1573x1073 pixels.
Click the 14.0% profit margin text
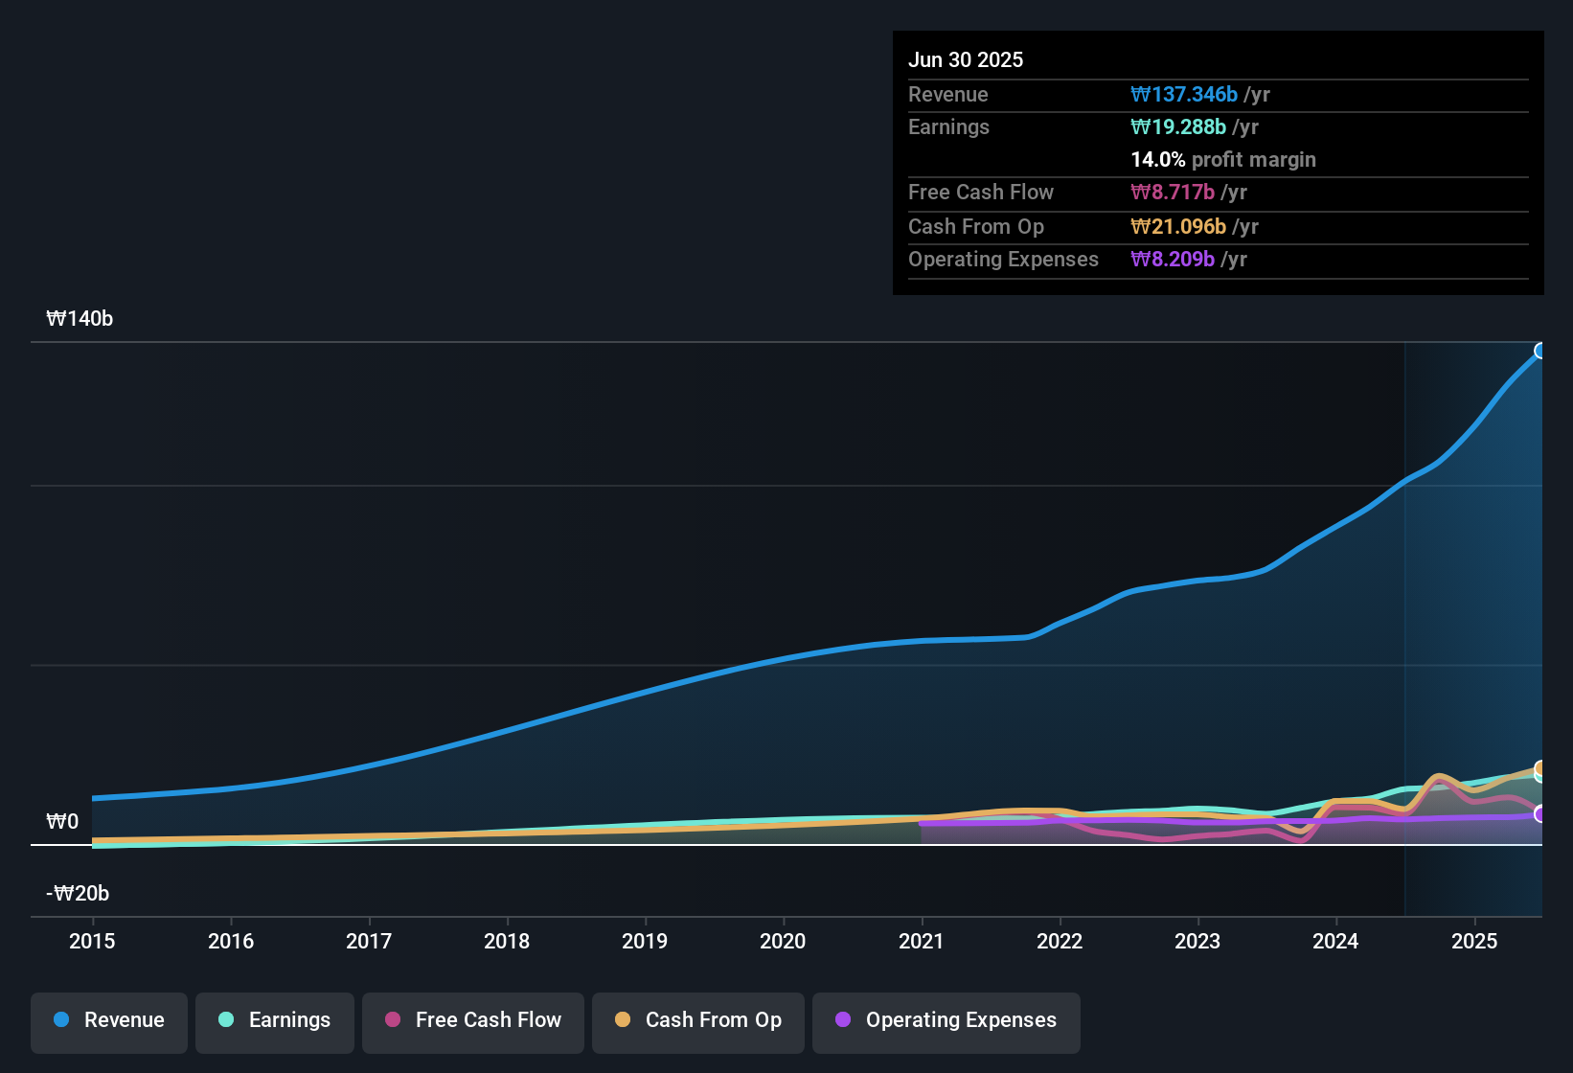click(1222, 159)
